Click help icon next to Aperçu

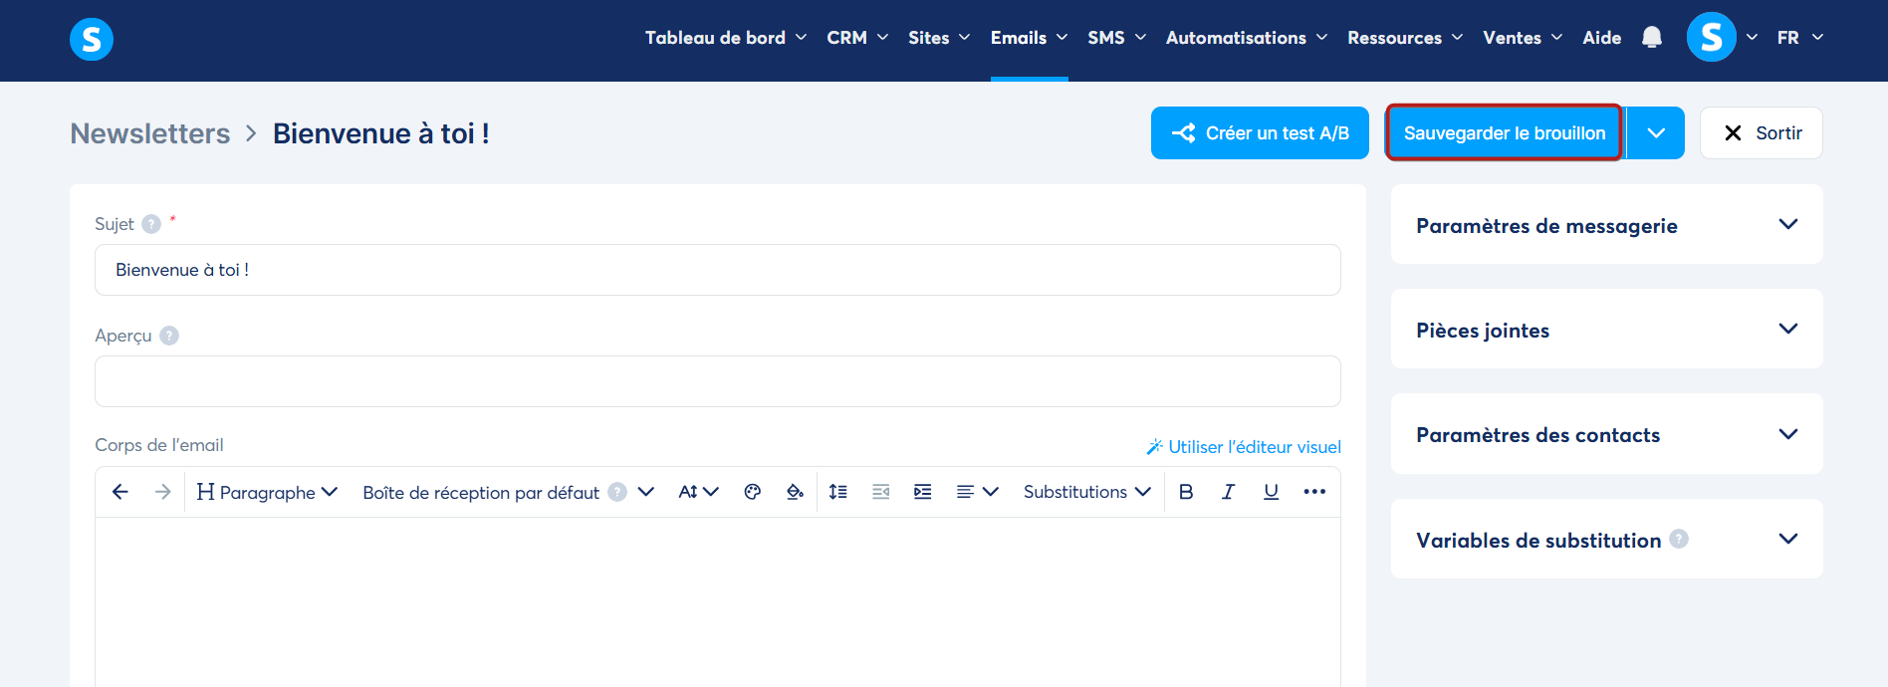[169, 336]
